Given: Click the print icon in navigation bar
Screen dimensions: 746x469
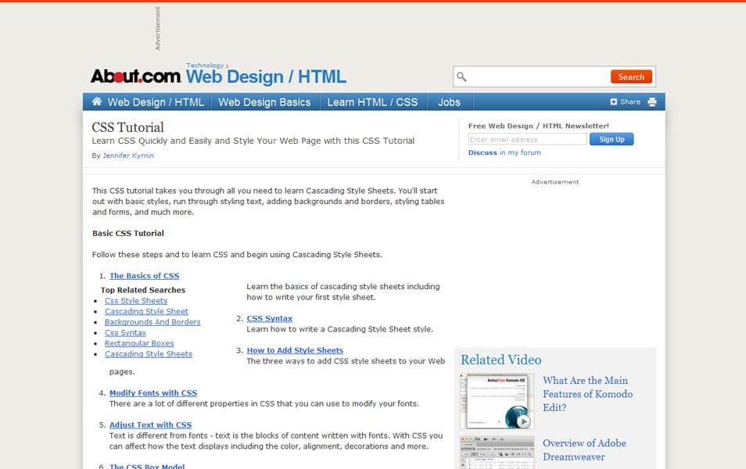Looking at the screenshot, I should (652, 102).
